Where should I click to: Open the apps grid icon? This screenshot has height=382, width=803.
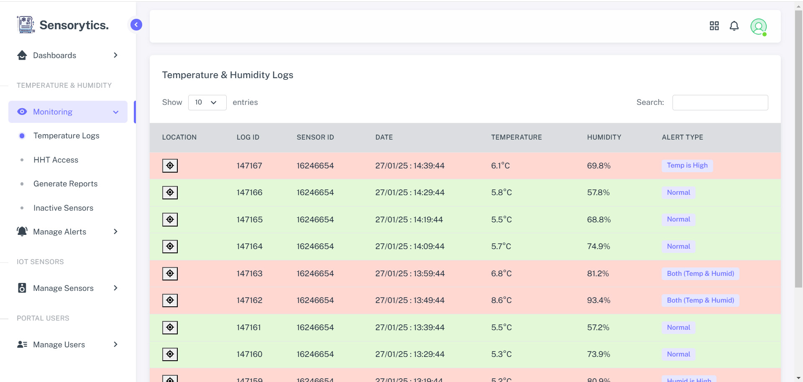[x=714, y=26]
